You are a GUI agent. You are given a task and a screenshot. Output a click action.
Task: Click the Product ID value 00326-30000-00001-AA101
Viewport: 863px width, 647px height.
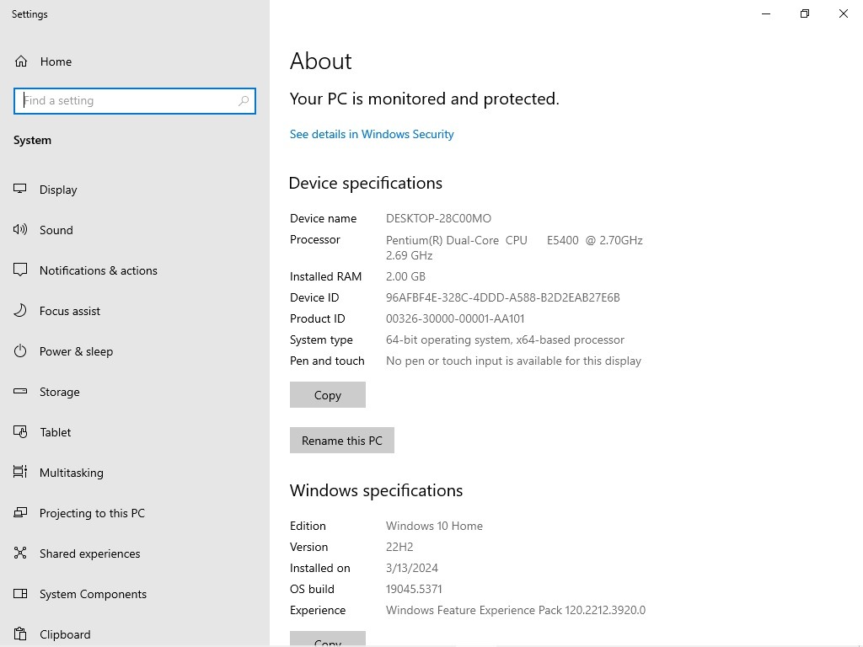coord(455,318)
